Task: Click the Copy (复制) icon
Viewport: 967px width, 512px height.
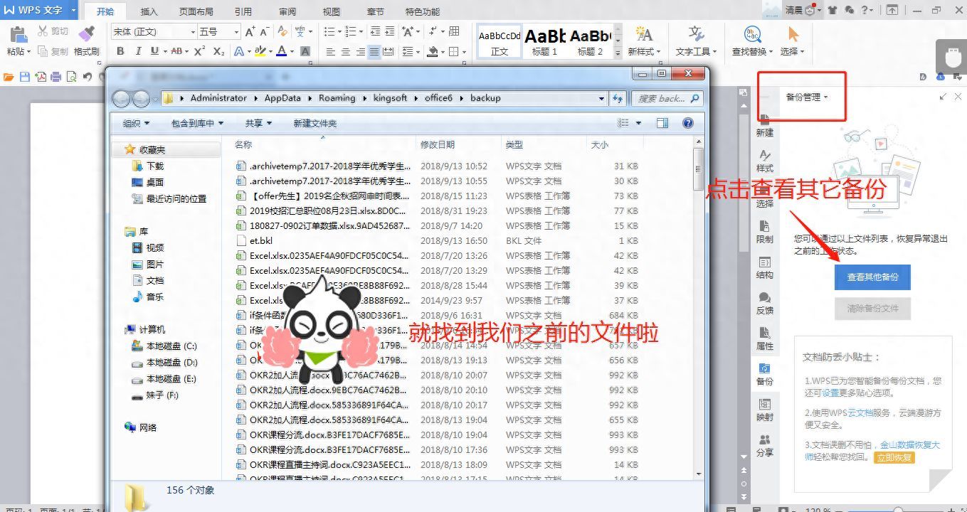Action: [43, 51]
